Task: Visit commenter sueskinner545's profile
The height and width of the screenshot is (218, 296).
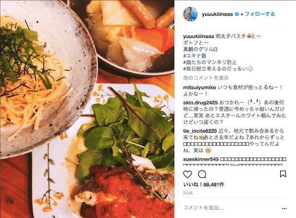Action: 201,159
